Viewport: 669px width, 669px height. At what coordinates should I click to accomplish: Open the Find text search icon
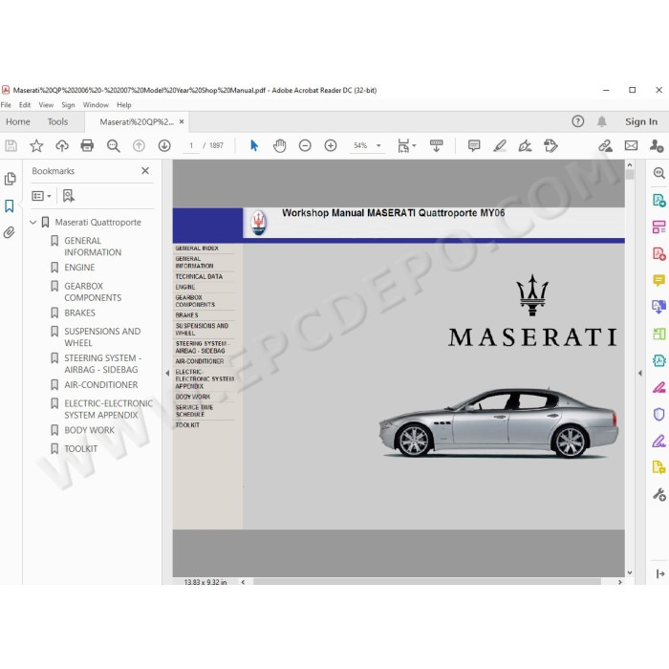pos(113,146)
